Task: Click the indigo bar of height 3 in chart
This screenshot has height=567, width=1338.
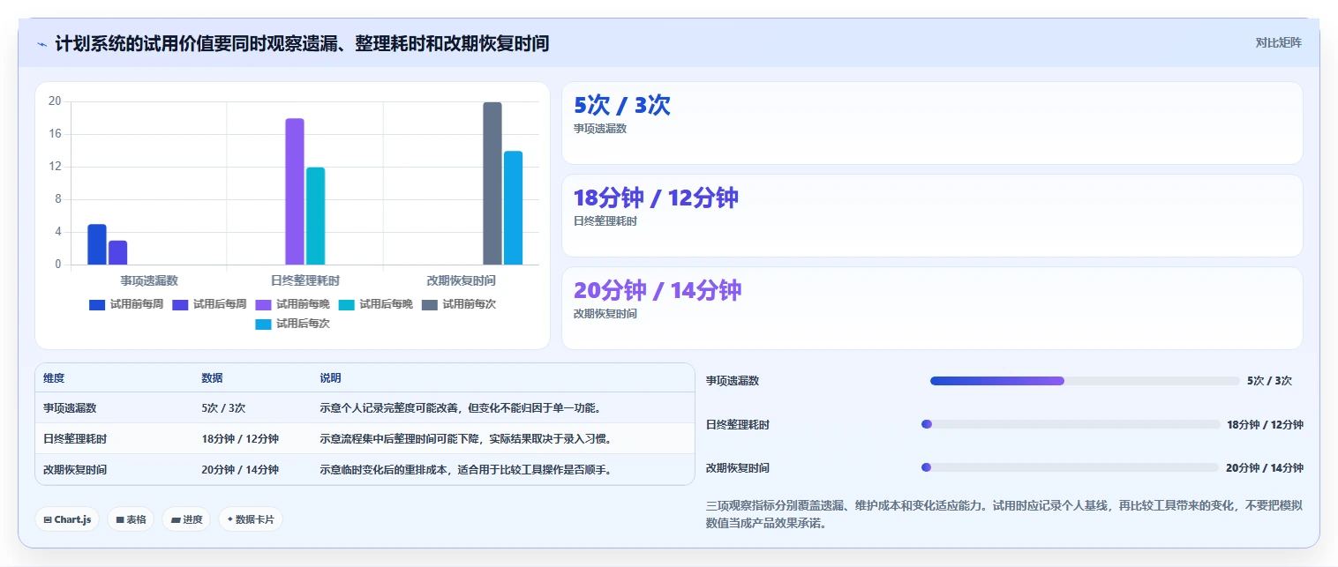Action: coord(117,252)
